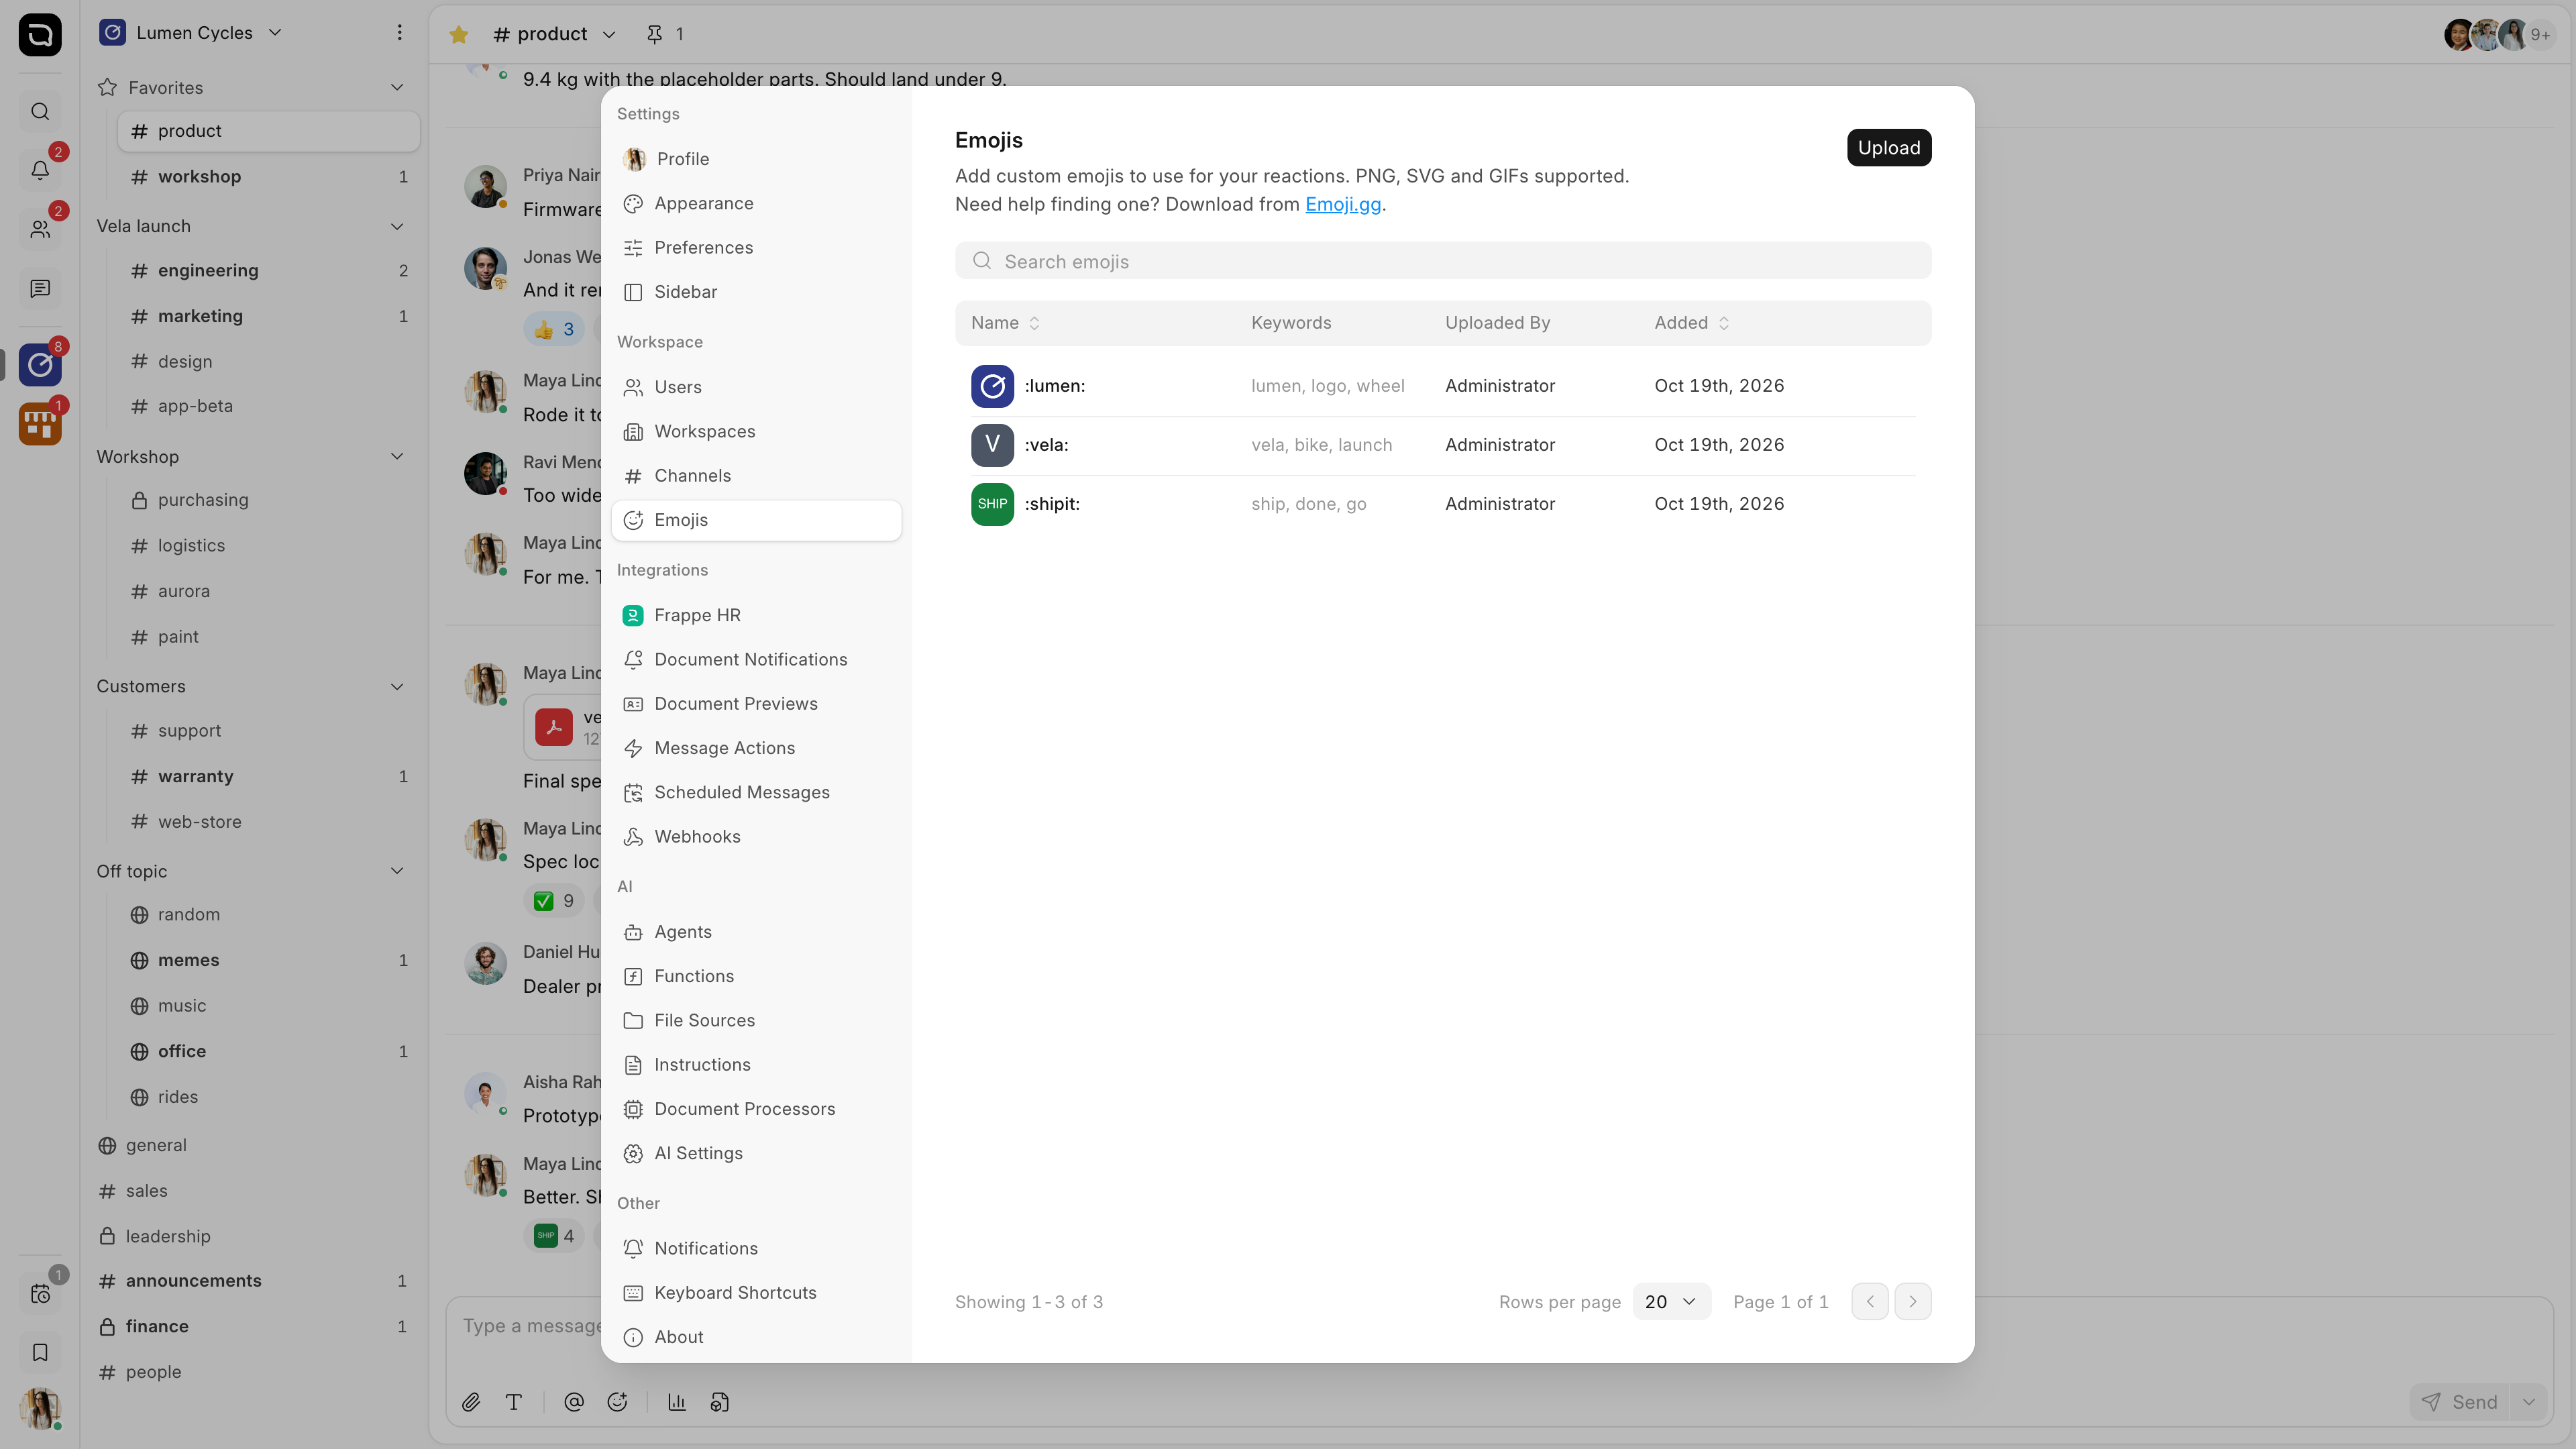2576x1449 pixels.
Task: Collapse the Vela launch section
Action: pos(397,226)
